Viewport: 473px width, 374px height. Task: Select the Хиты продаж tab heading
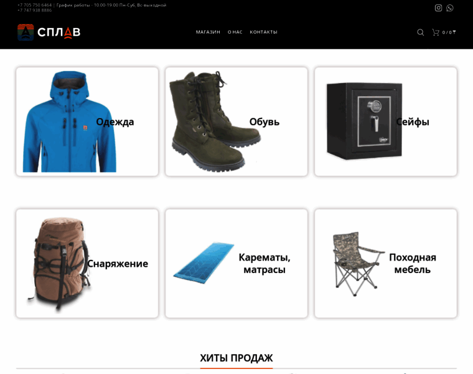(x=236, y=358)
